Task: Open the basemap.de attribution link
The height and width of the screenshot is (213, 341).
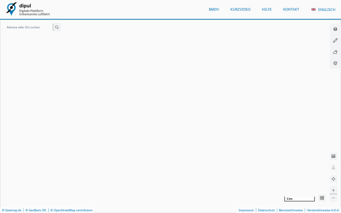Action: click(x=11, y=210)
